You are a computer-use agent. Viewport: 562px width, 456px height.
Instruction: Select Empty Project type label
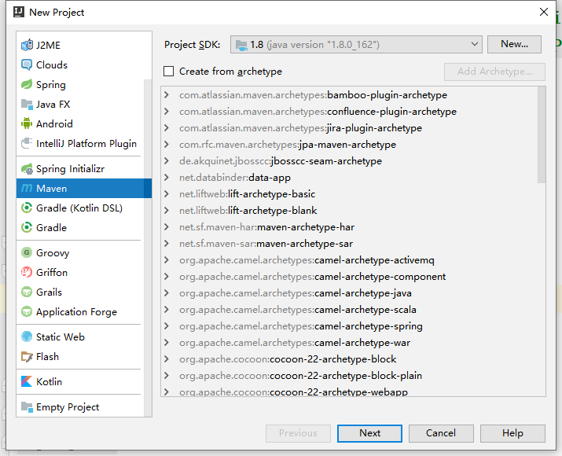pyautogui.click(x=68, y=407)
